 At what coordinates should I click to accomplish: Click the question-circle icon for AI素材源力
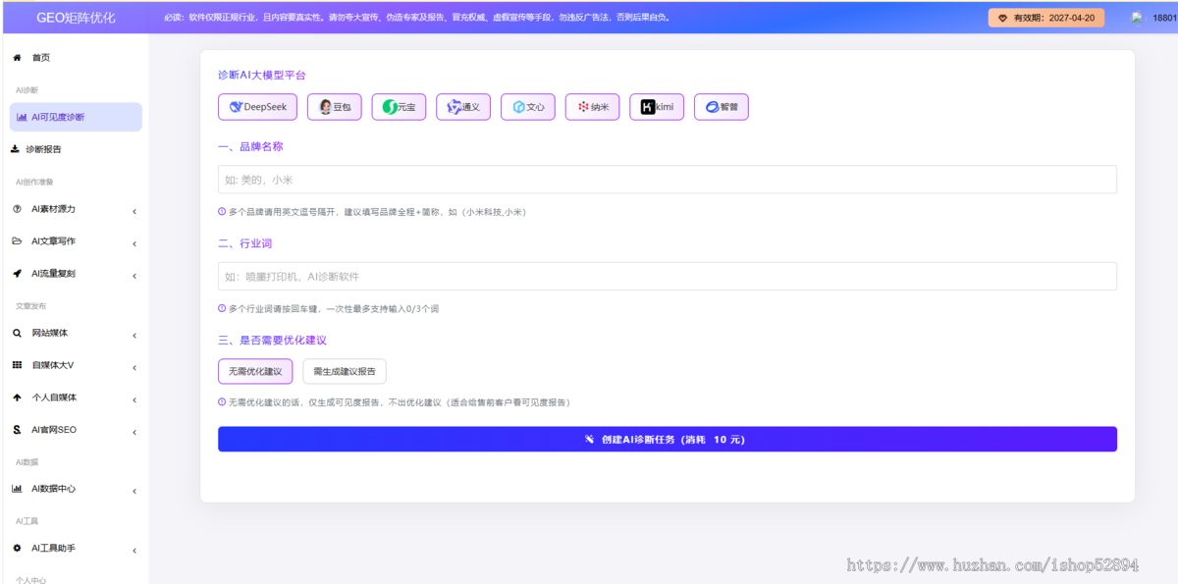tap(17, 209)
